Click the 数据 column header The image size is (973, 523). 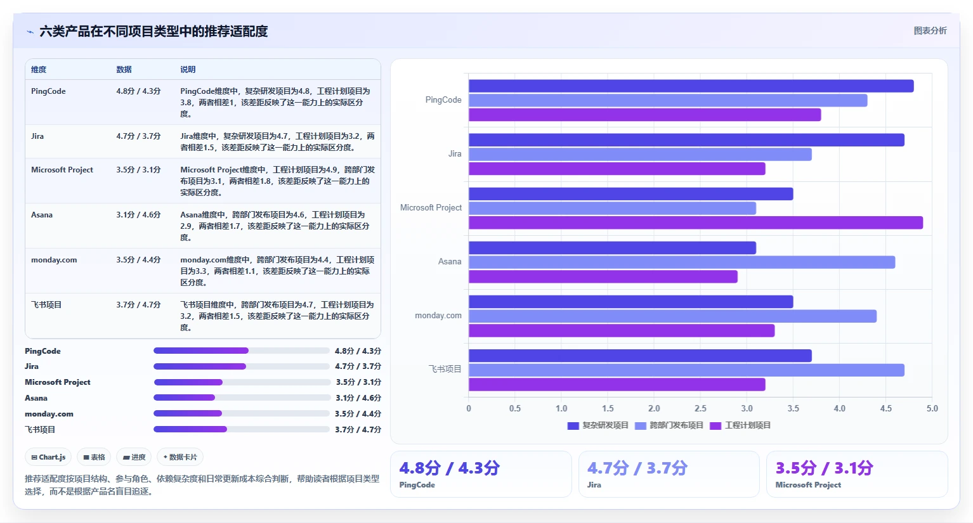124,70
